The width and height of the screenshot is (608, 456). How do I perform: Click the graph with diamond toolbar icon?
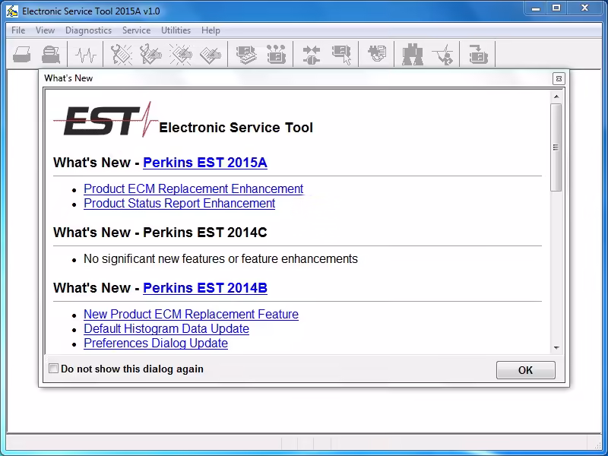(442, 55)
